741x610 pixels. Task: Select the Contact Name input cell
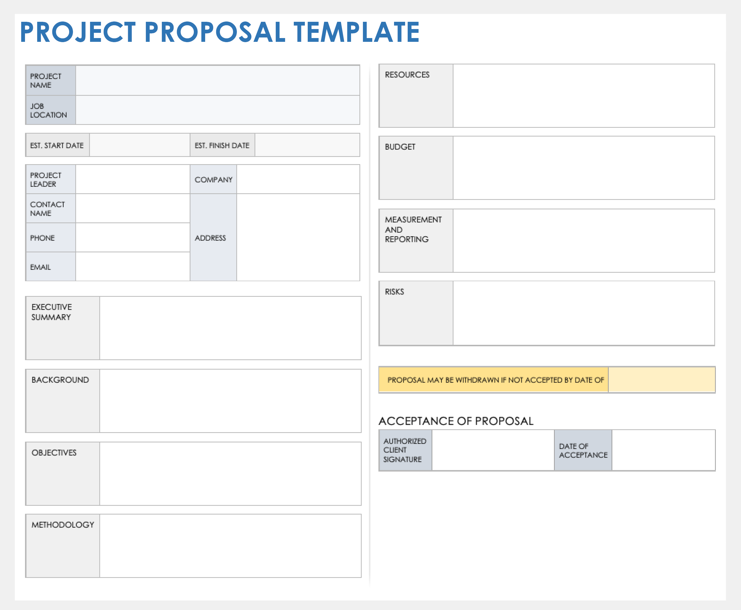[x=133, y=208]
